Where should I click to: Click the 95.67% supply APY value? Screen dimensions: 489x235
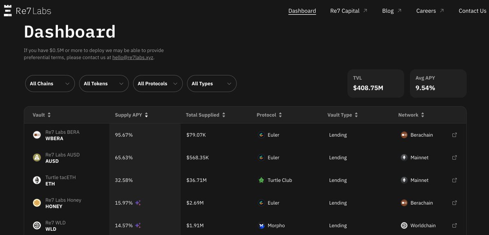[x=124, y=135]
